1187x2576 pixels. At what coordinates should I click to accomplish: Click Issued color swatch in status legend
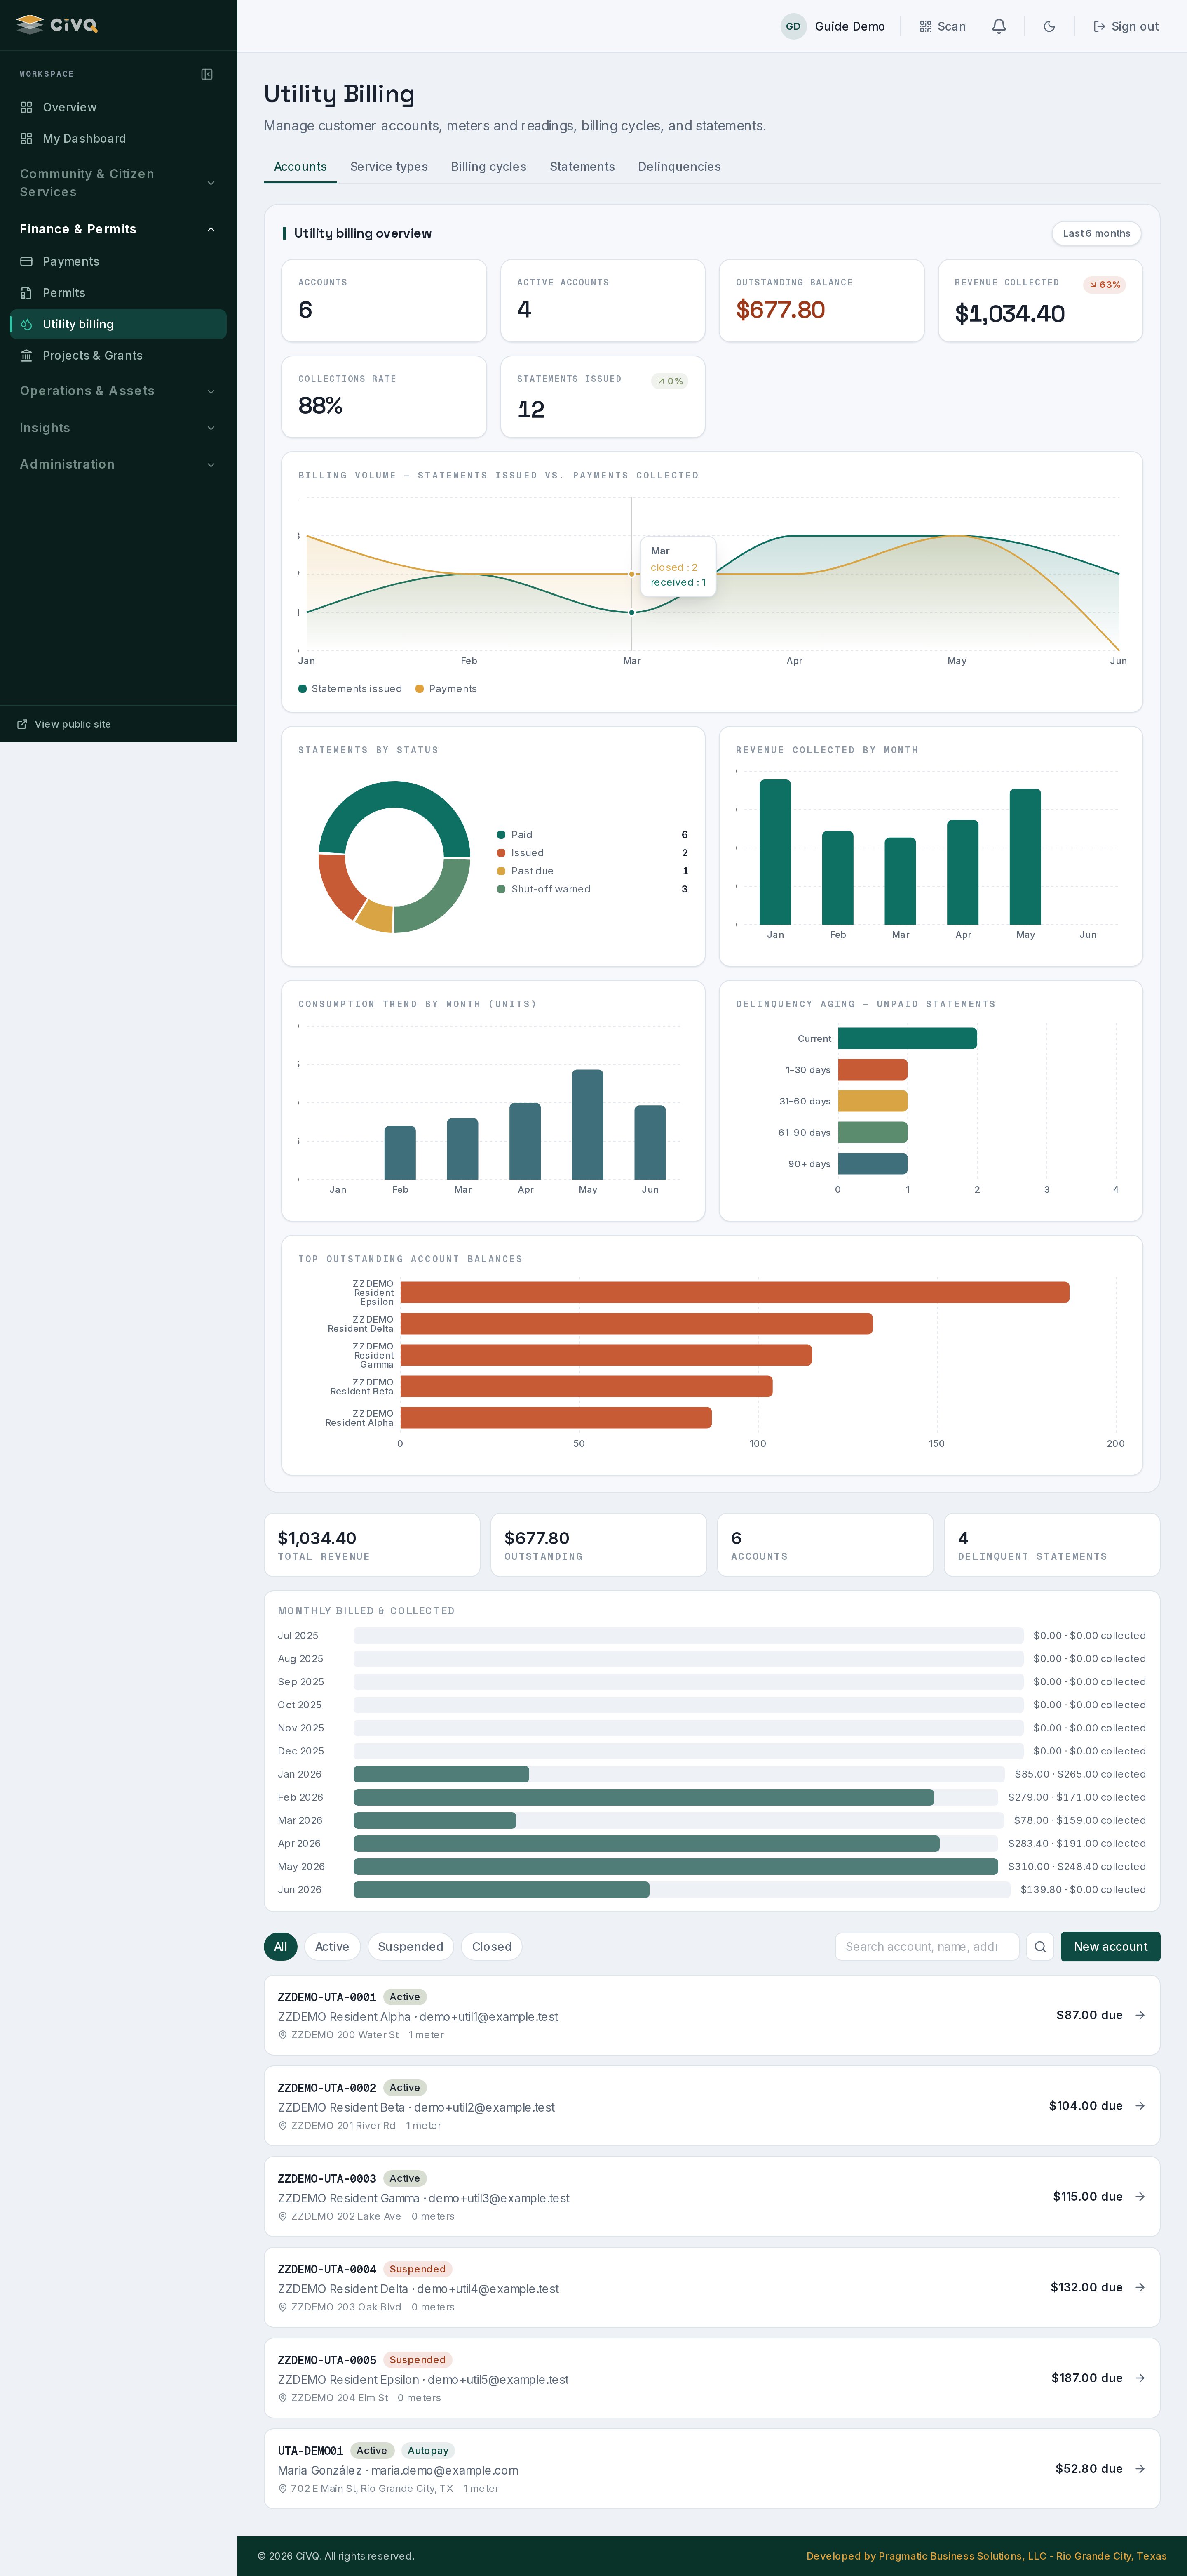pyautogui.click(x=501, y=853)
